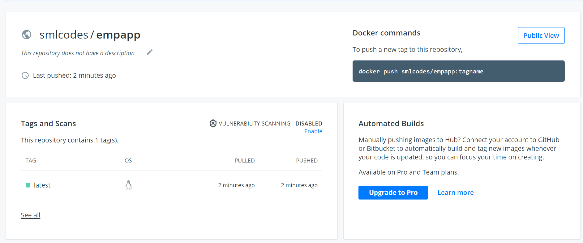The height and width of the screenshot is (243, 583).
Task: Enable vulnerability scanning
Action: click(313, 131)
